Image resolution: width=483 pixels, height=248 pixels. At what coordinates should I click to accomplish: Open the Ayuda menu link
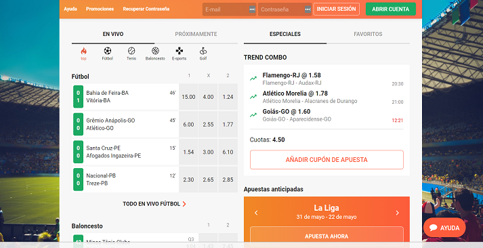(x=70, y=9)
